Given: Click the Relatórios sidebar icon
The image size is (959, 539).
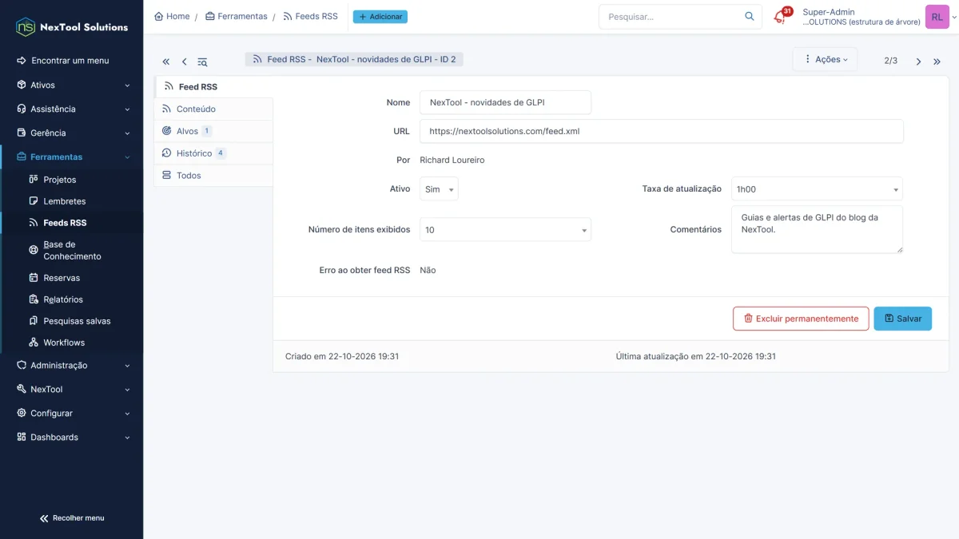Looking at the screenshot, I should click(34, 299).
